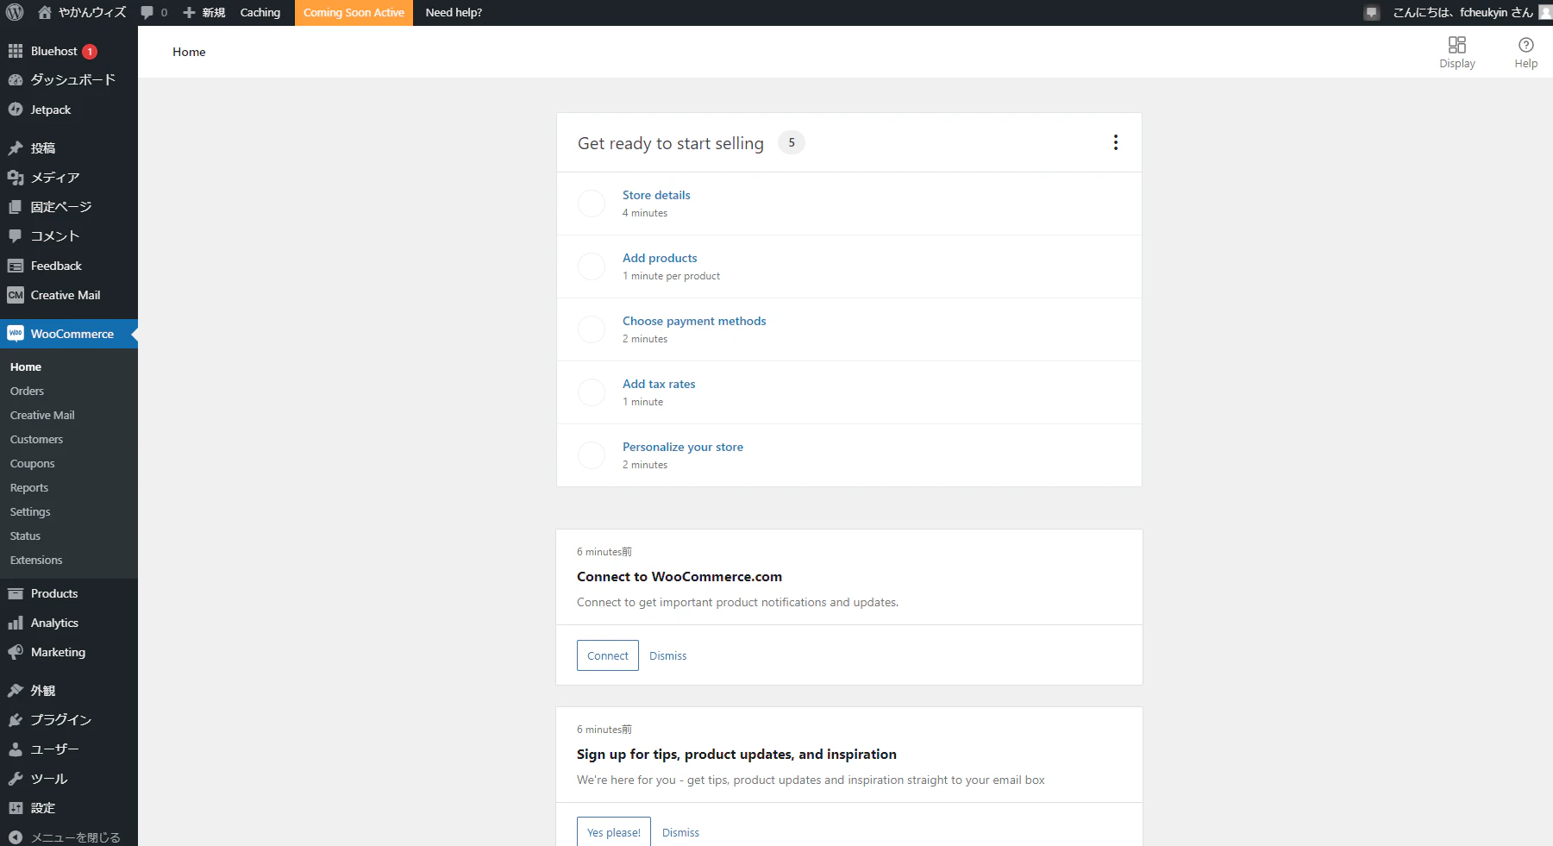Open the comments bubble icon in admin bar
This screenshot has height=846, width=1553.
click(x=147, y=12)
